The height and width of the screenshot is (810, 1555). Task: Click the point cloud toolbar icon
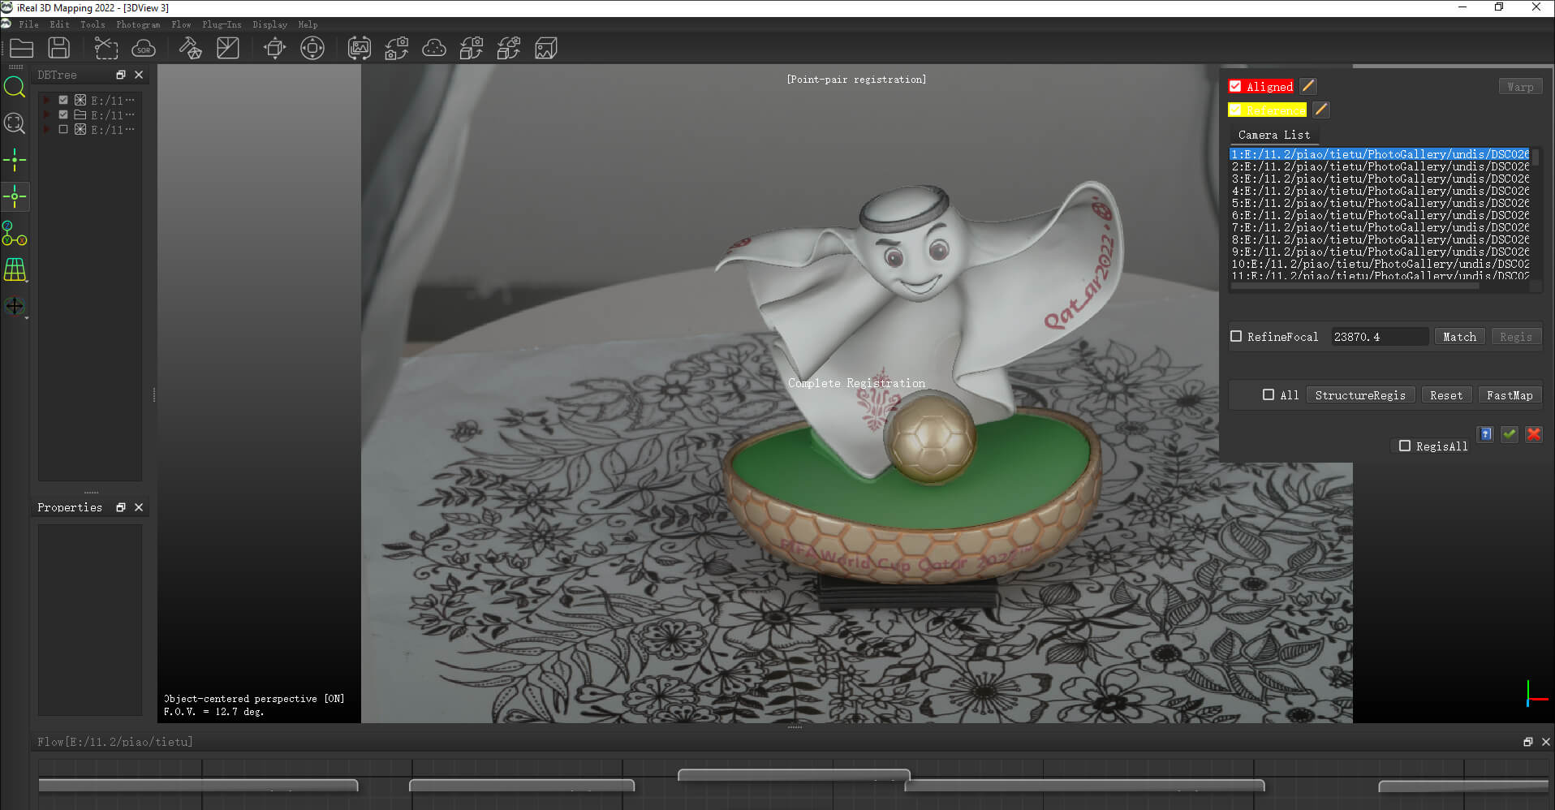click(x=434, y=48)
